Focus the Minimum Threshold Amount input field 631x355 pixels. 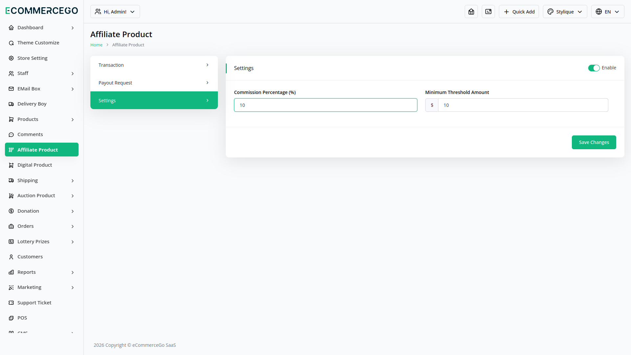523,105
